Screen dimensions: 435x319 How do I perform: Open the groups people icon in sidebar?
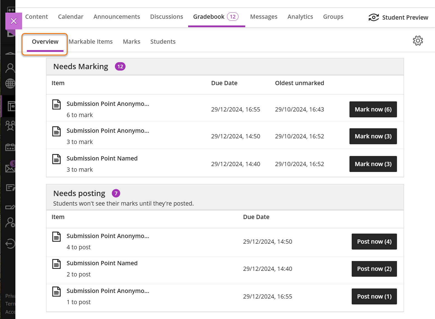(x=10, y=126)
